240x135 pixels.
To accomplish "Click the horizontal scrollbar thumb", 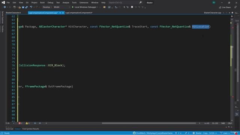I will tap(149, 123).
